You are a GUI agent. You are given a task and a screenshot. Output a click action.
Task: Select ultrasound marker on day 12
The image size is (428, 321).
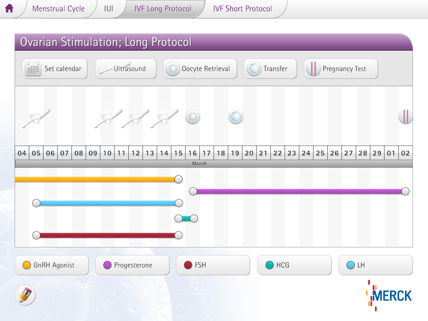[x=135, y=118]
